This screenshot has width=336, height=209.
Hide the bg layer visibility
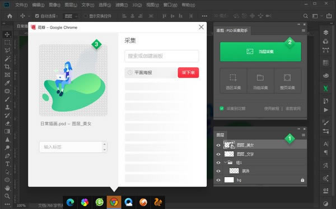pos(218,180)
